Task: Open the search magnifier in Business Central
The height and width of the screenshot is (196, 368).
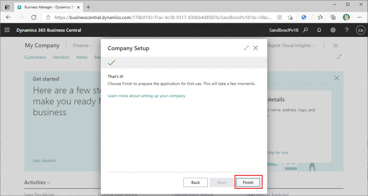Action: [x=305, y=30]
